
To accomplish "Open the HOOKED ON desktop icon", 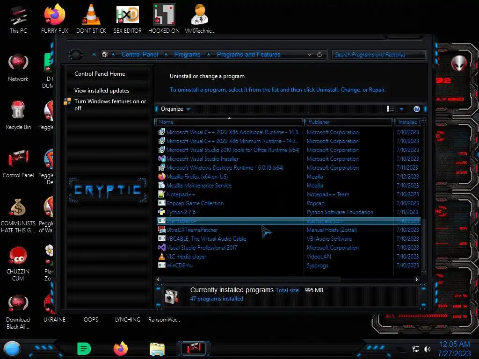I will (x=164, y=19).
